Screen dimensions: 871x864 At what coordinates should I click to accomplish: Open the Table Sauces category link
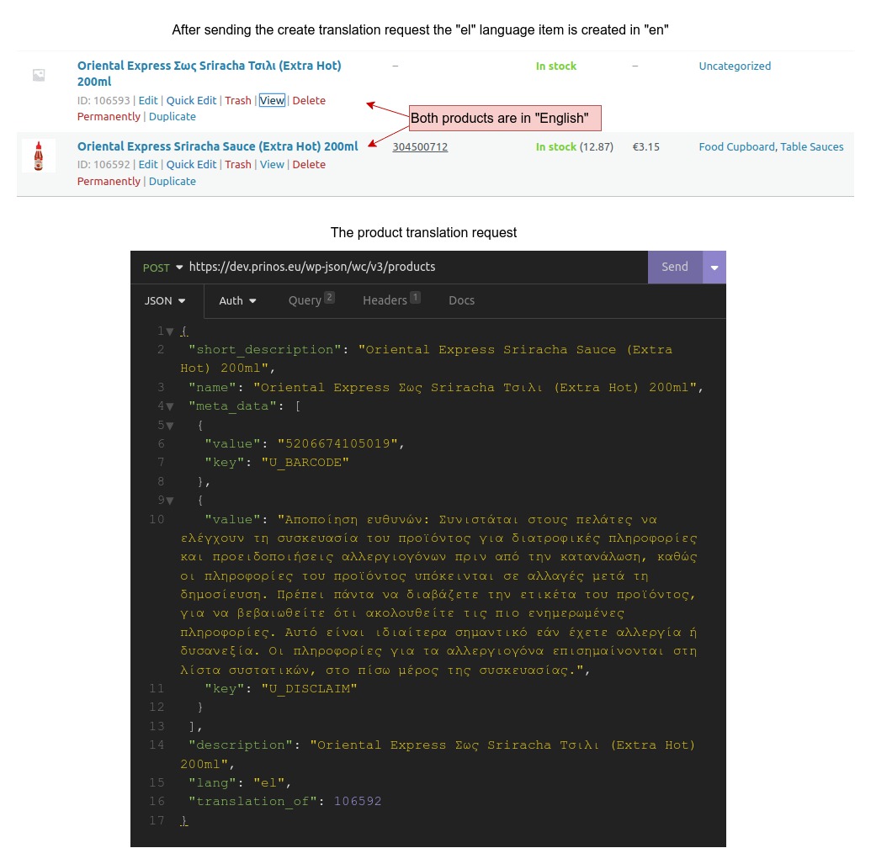point(811,146)
